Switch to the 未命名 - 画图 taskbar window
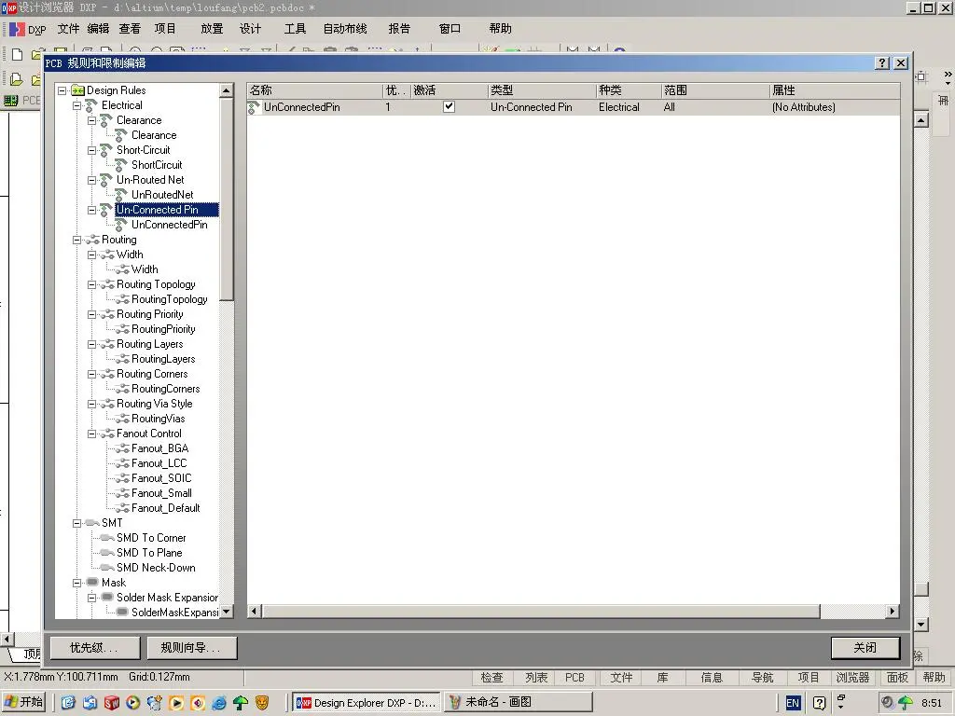This screenshot has width=955, height=716. [x=519, y=703]
